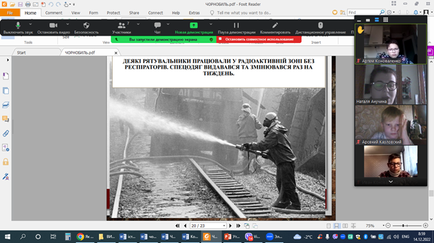Open the Attachments paperclip panel
The width and height of the screenshot is (434, 243).
click(x=5, y=133)
